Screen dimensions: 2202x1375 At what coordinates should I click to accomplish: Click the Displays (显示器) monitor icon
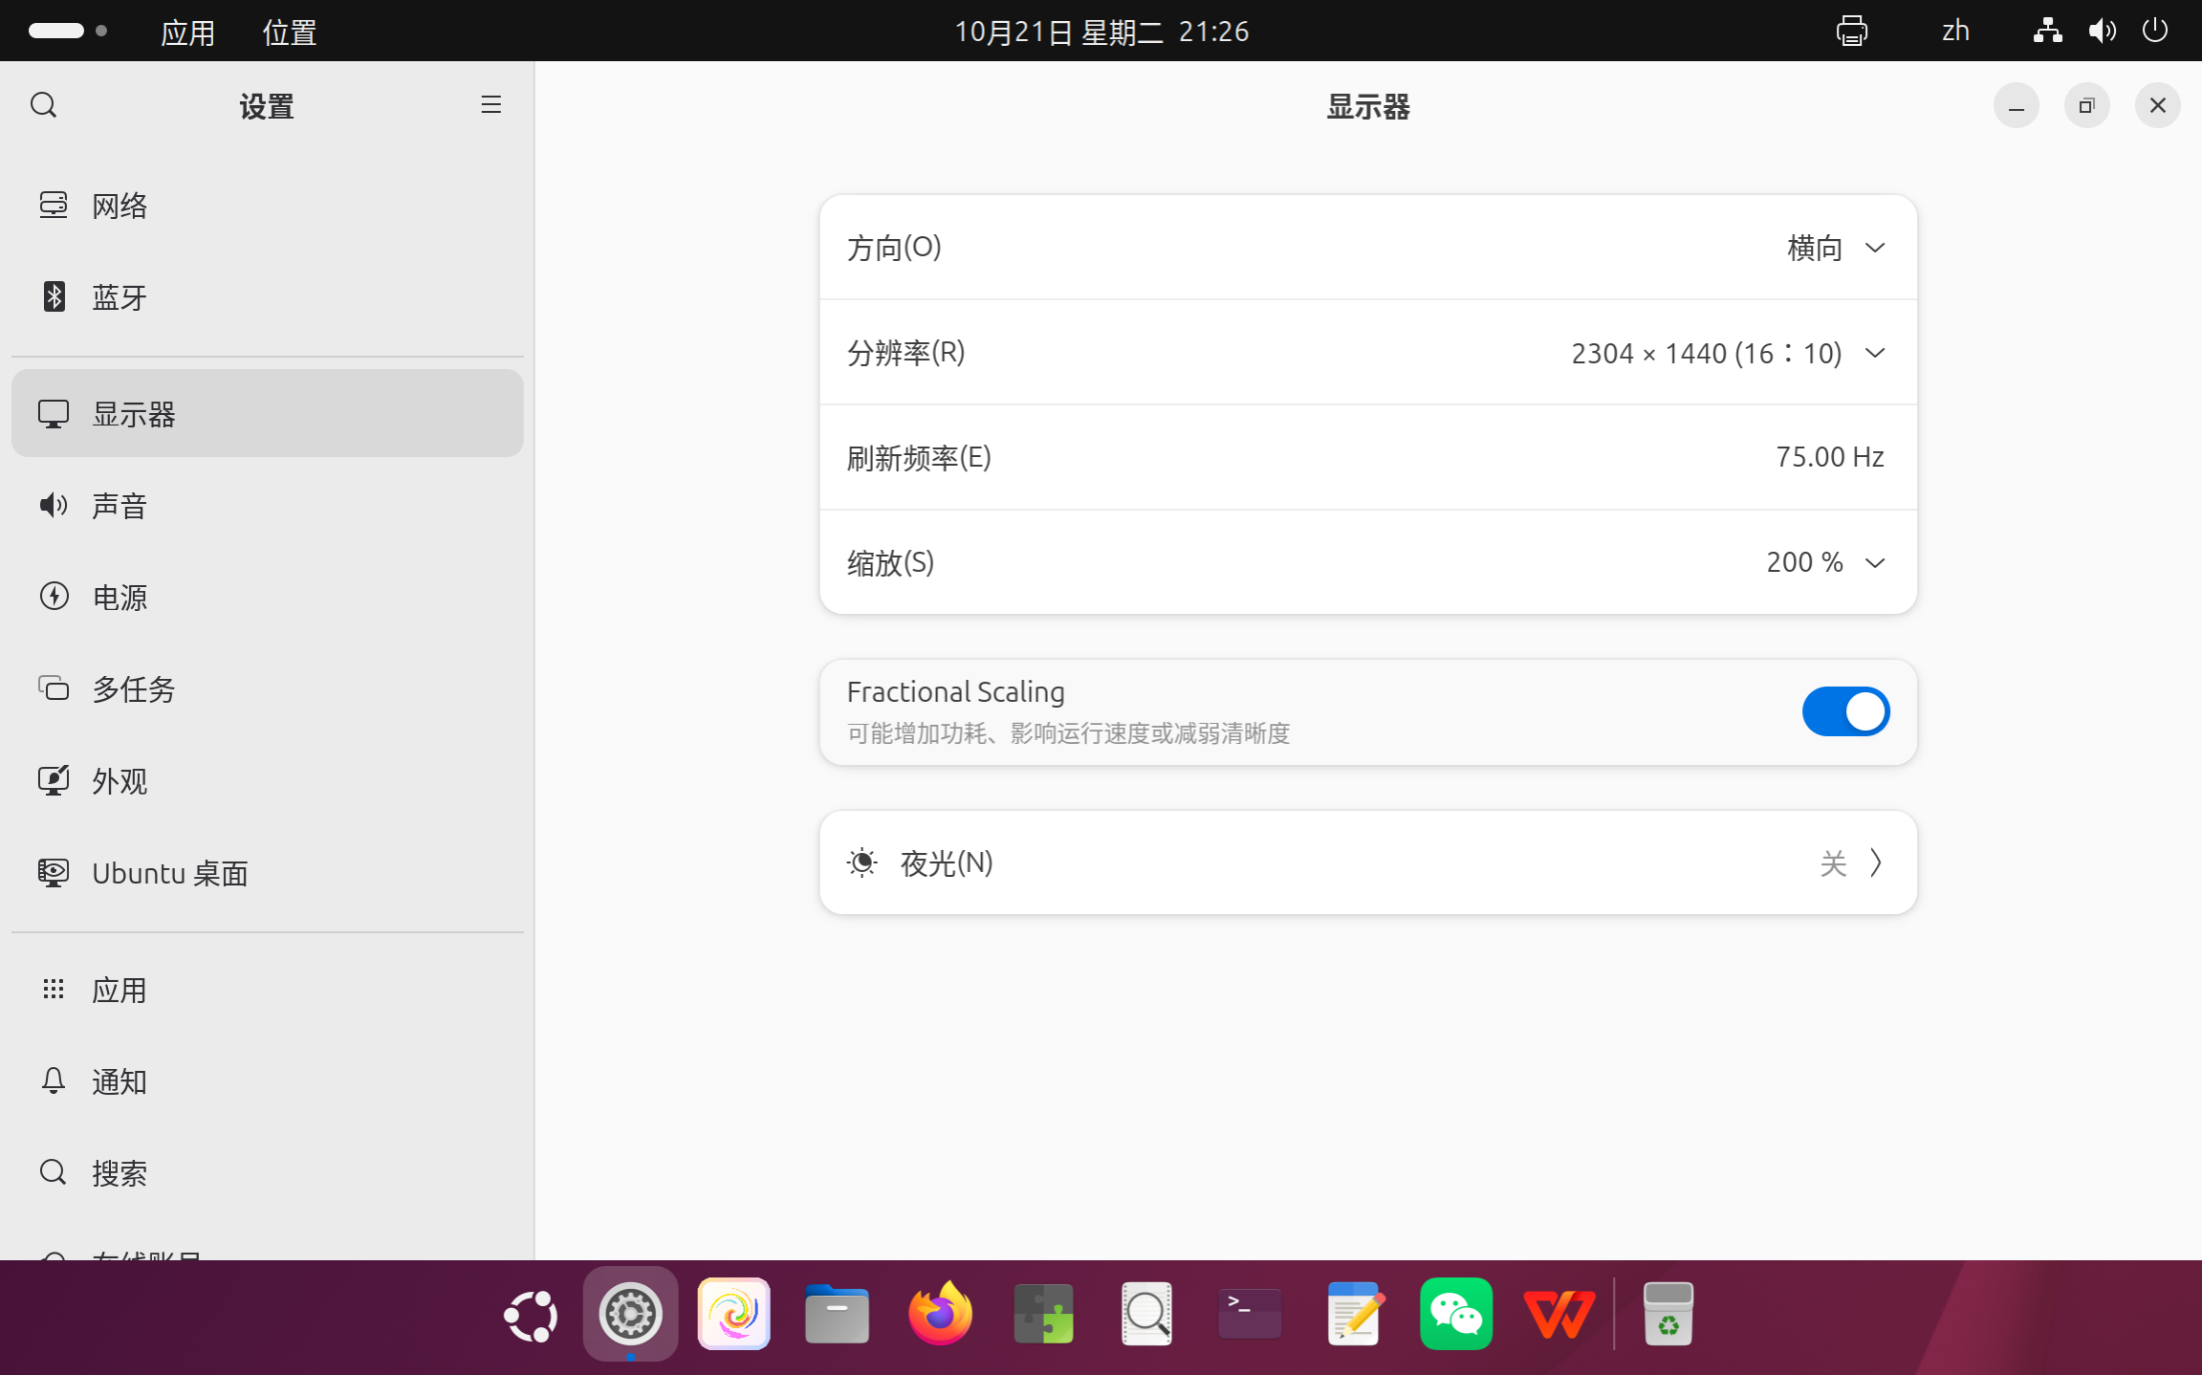coord(54,414)
